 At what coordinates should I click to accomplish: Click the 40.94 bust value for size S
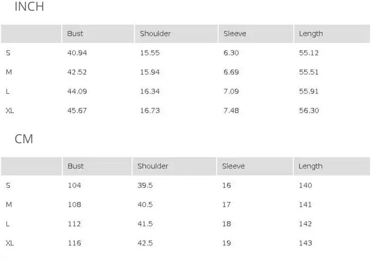[77, 53]
